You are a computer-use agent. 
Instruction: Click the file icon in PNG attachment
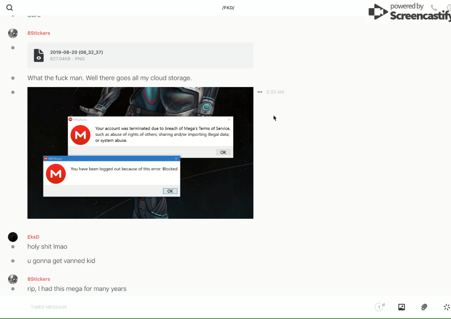[39, 55]
